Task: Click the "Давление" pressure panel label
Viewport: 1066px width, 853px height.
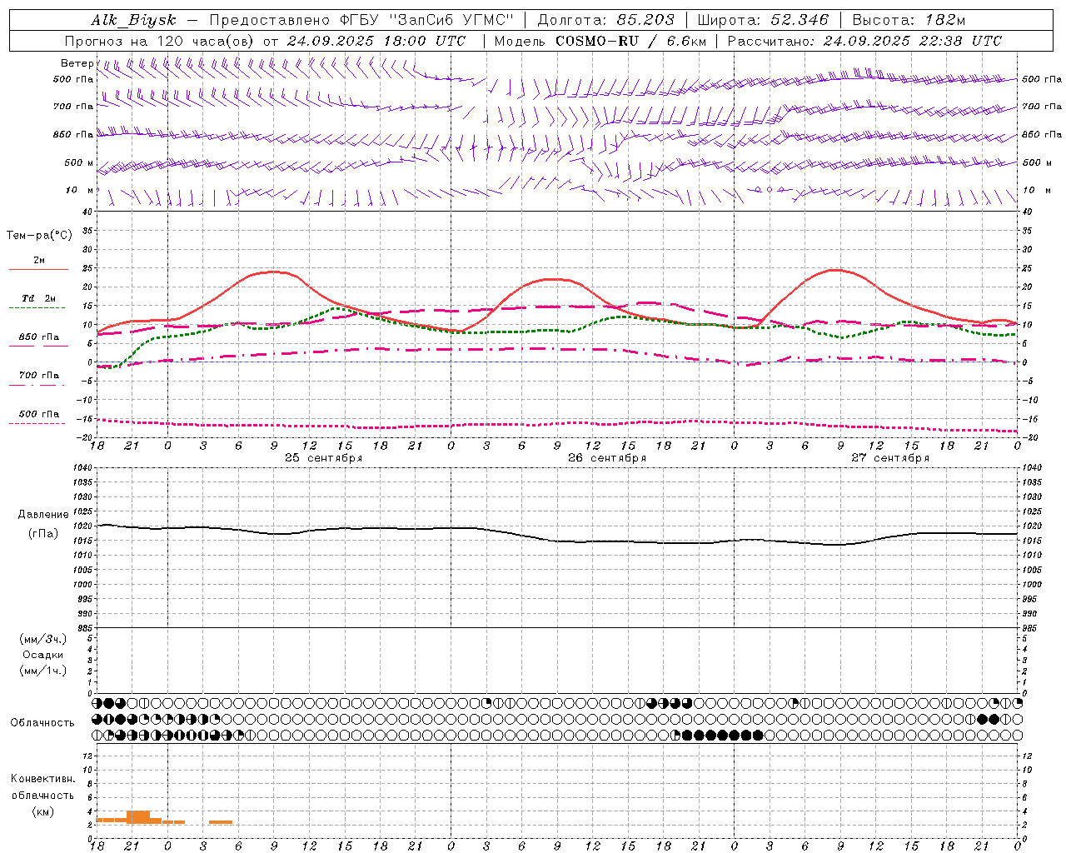Action: coord(43,515)
